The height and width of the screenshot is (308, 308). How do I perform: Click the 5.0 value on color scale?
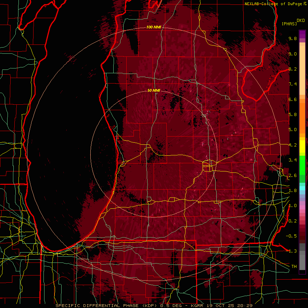coord(293,130)
